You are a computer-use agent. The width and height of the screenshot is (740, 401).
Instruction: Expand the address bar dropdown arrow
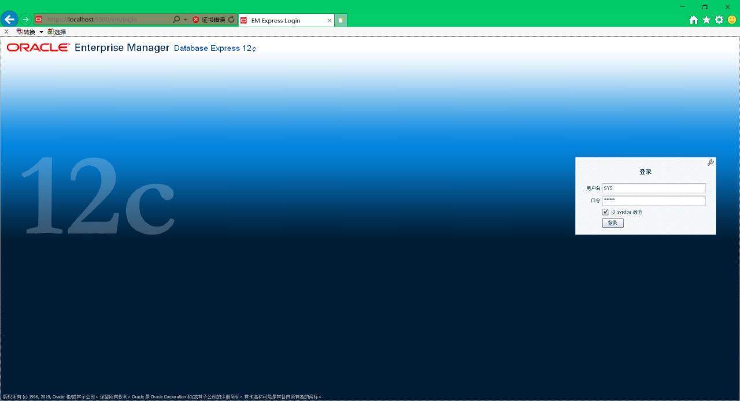click(186, 20)
